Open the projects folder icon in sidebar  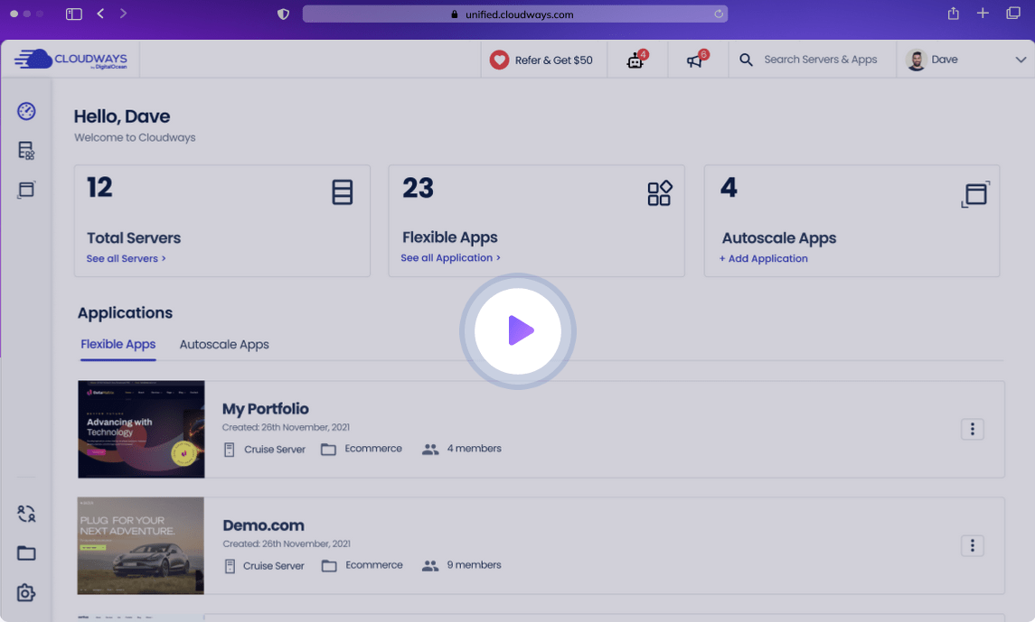click(26, 552)
